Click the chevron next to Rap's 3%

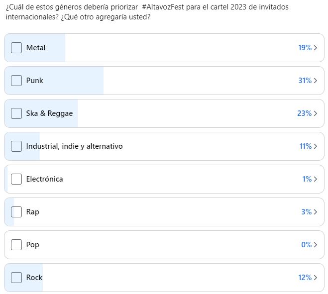[x=316, y=212]
